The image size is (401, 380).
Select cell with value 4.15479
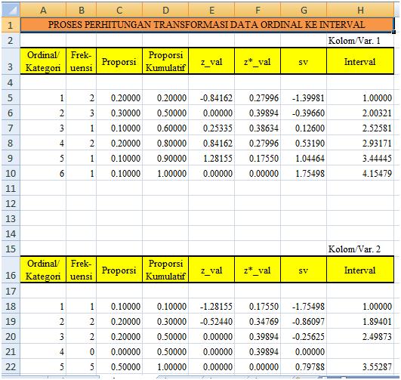360,173
